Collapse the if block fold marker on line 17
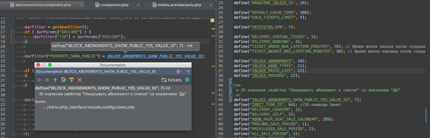 point(14,32)
